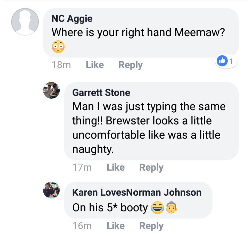
Task: View the thumbs-up reaction count on NC Aggie's comment
Action: point(226,62)
